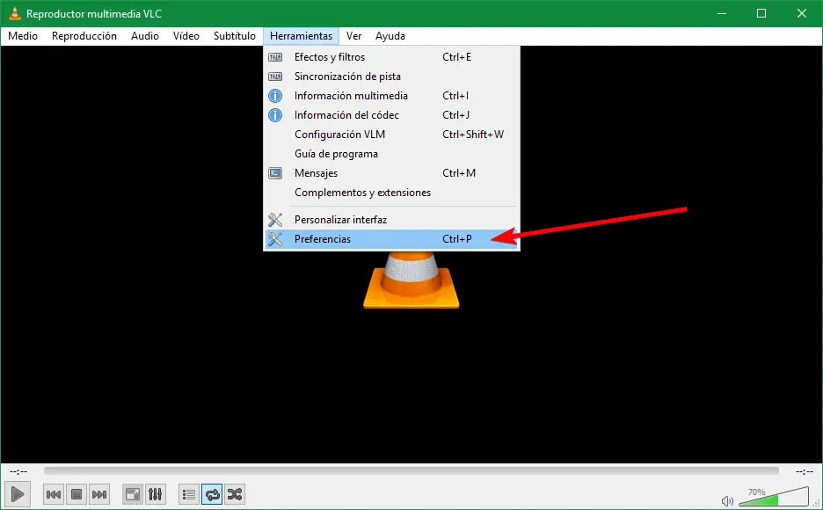Click the equalizer icon beside Sincronización de pista
The image size is (823, 510).
pos(275,76)
